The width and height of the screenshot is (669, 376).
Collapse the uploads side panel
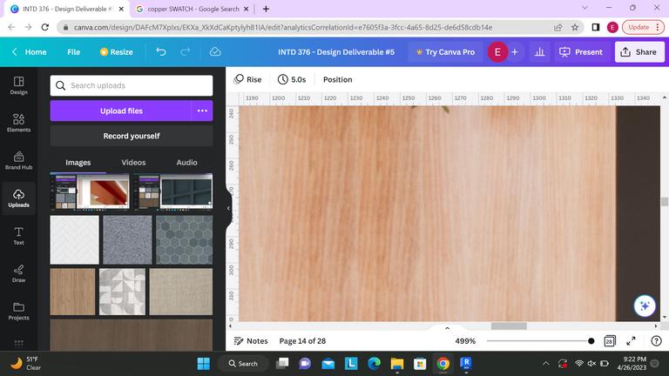(x=228, y=208)
